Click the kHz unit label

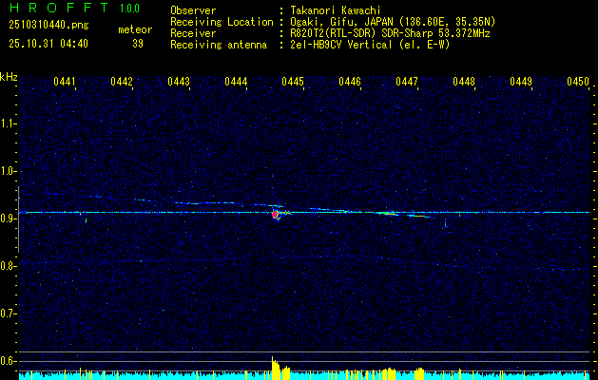coord(9,77)
